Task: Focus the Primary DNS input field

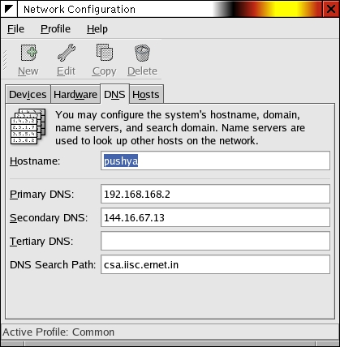Action: (x=215, y=194)
